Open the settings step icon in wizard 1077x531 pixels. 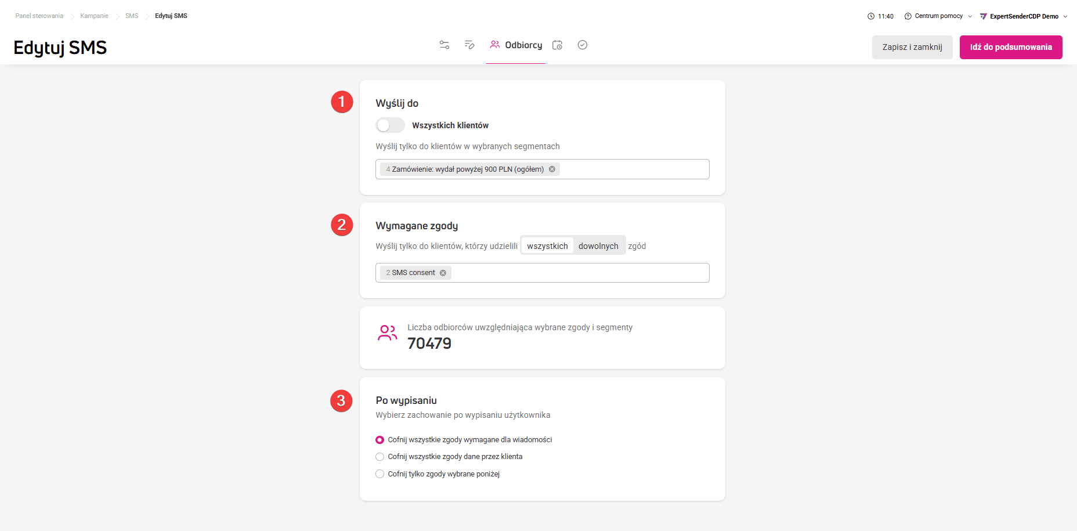pos(444,45)
